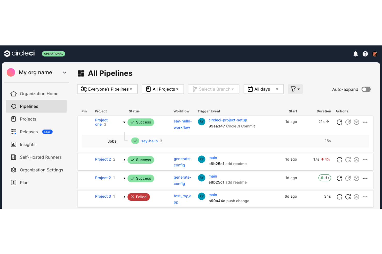Open the Select a Branch field
The image size is (382, 254).
(214, 89)
